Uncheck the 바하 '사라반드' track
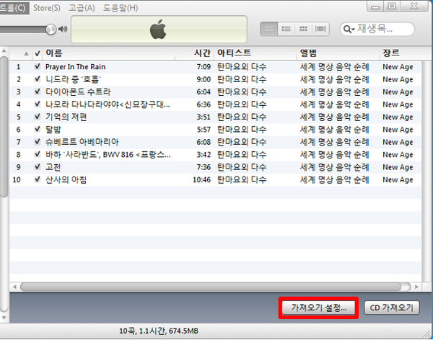The image size is (433, 340). click(38, 155)
